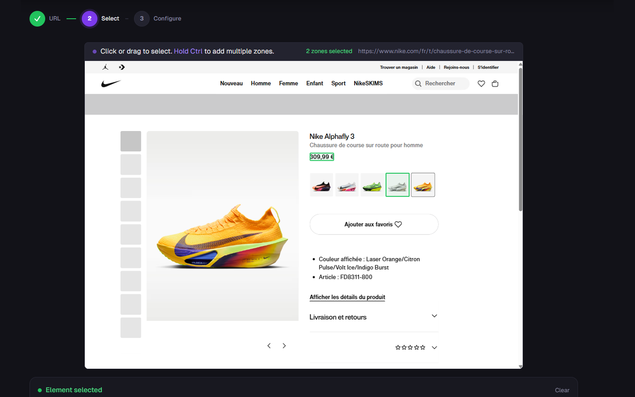The width and height of the screenshot is (635, 397).
Task: Open the Femme menu
Action: (x=289, y=83)
